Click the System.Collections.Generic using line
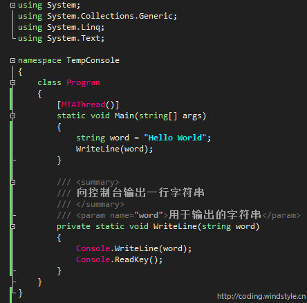Screen dimensions: 307x303 97,16
